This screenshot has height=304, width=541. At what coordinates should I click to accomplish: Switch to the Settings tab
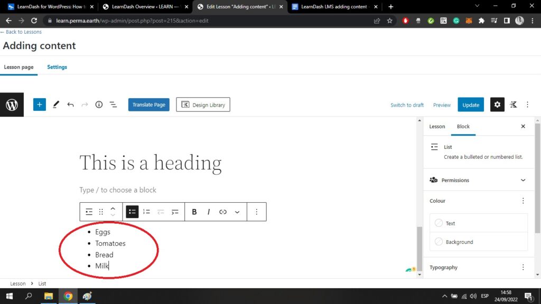tap(57, 67)
